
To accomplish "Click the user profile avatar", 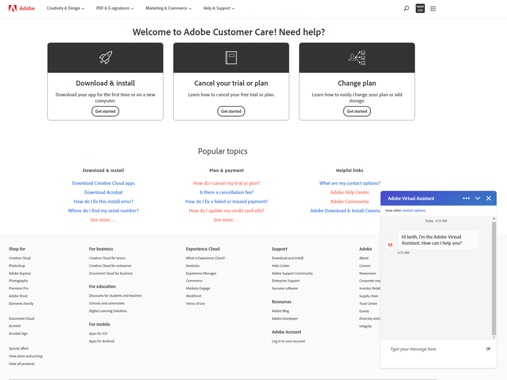I will tap(420, 9).
